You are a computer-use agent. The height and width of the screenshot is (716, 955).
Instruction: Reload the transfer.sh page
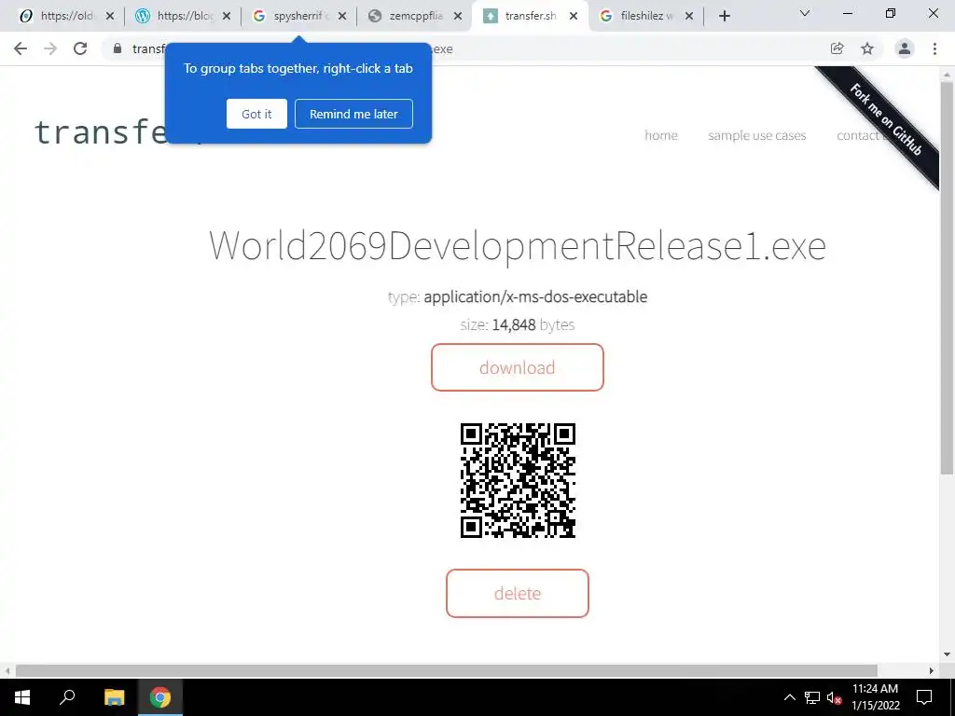tap(80, 48)
